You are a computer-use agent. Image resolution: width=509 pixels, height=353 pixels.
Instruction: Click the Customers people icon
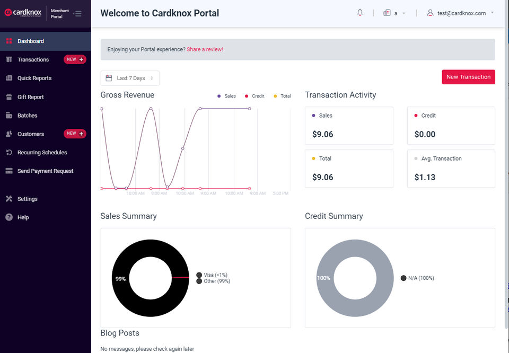click(x=9, y=134)
